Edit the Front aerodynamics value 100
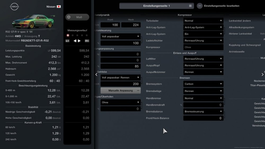 (110, 25)
